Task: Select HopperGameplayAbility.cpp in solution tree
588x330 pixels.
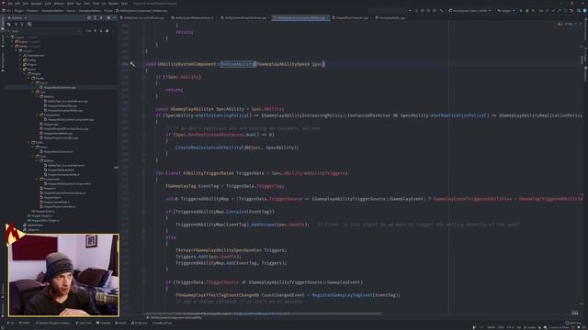Action: (64, 110)
